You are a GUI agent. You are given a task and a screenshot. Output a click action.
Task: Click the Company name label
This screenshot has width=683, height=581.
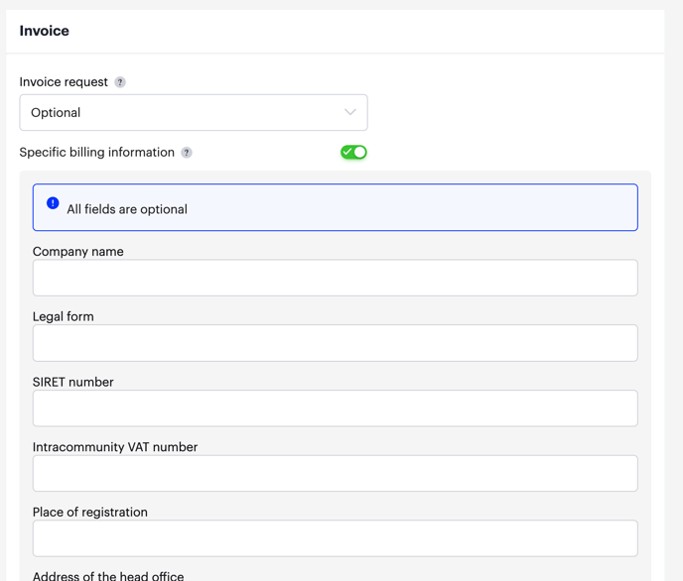[x=78, y=252]
